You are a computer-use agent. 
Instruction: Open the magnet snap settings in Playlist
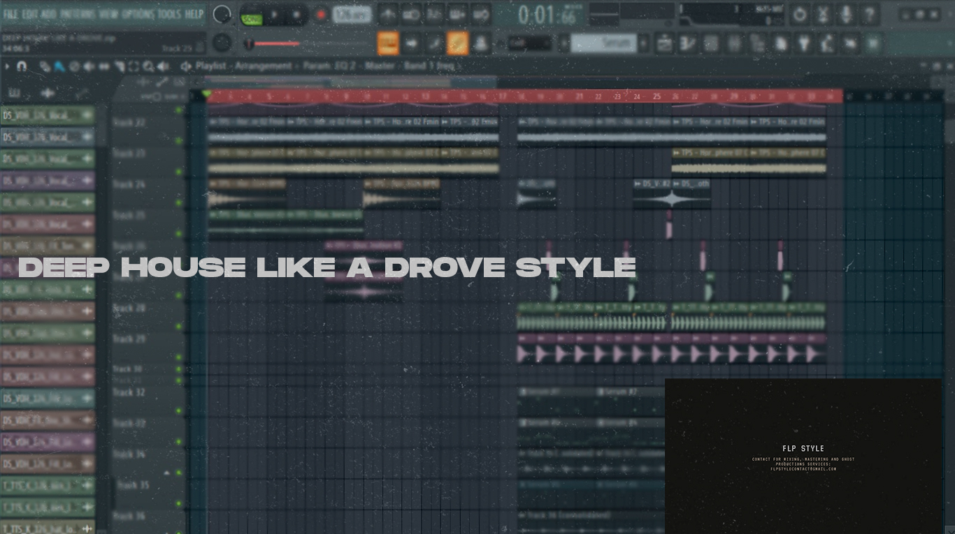point(22,66)
